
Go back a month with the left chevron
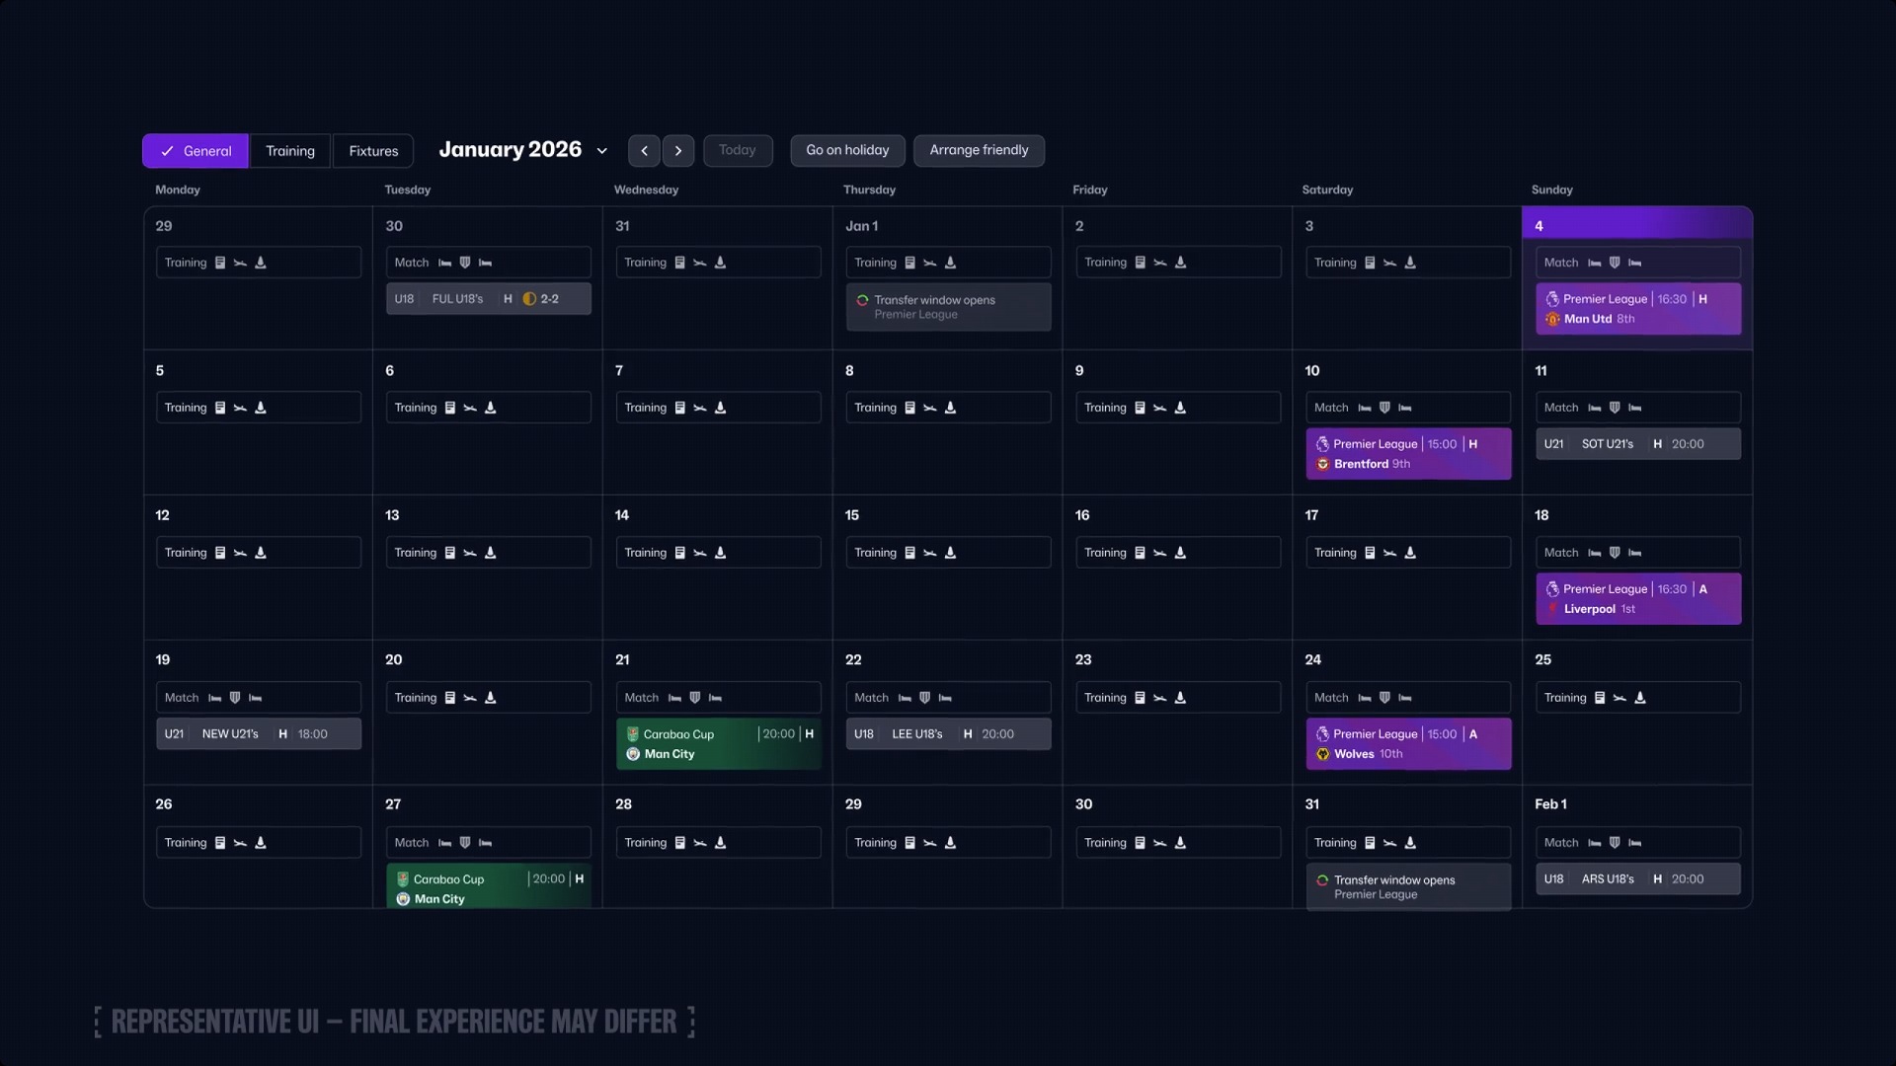click(644, 150)
